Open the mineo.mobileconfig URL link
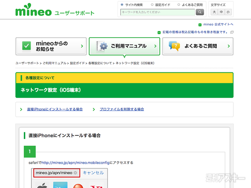 [x=75, y=163]
